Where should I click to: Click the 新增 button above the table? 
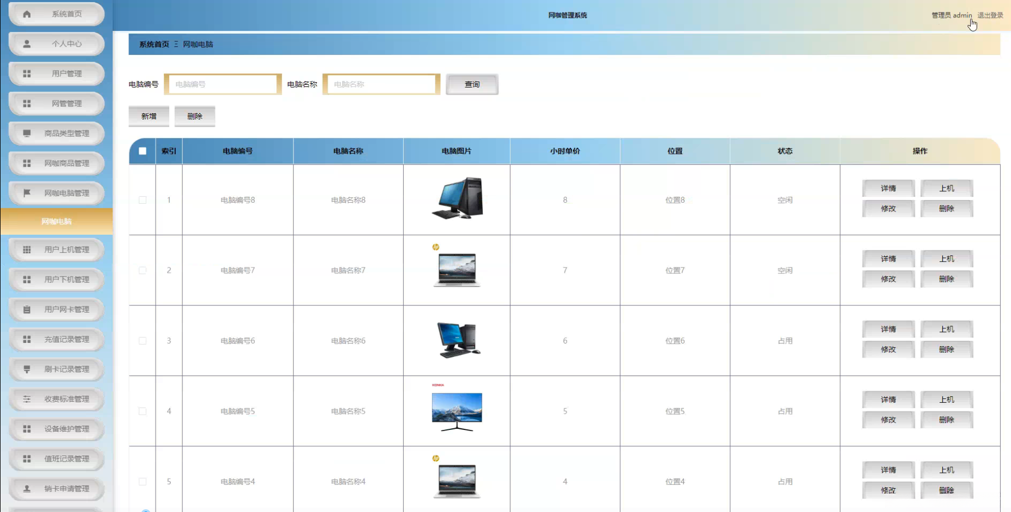[149, 116]
